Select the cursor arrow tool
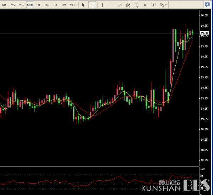The image size is (213, 195). coord(83,5)
